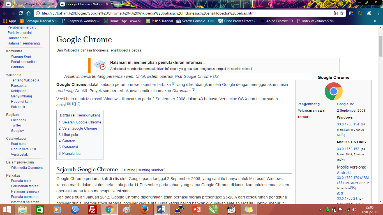Click the page vertical scrollbar thumb

pos(381,46)
